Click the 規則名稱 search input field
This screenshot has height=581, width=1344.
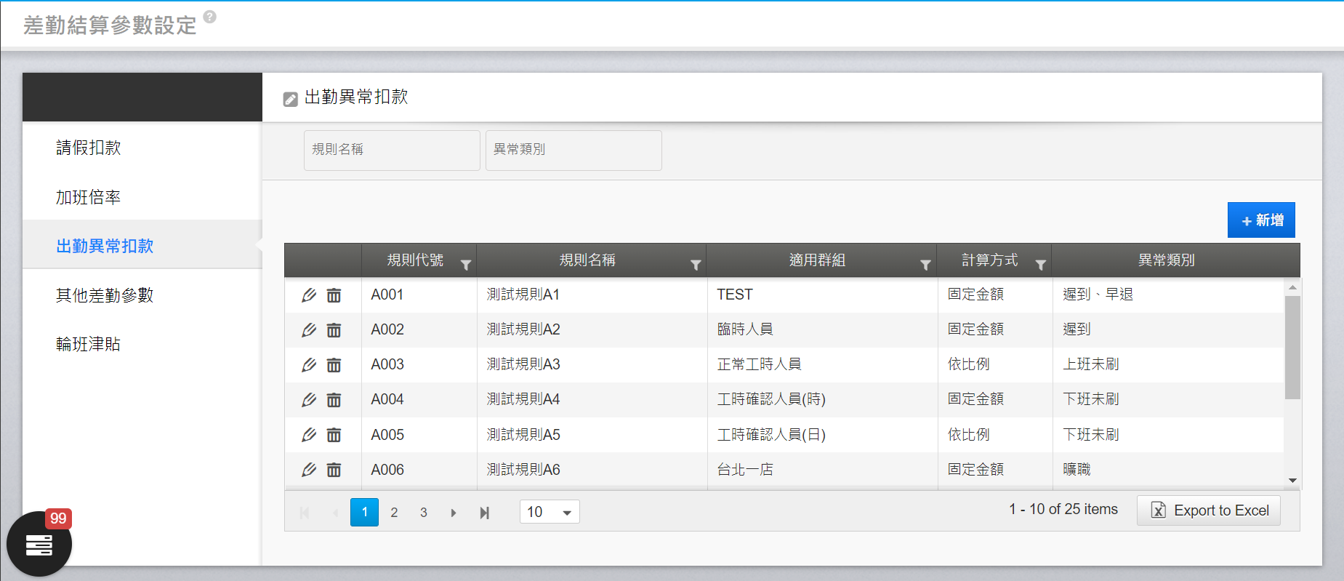tap(392, 150)
